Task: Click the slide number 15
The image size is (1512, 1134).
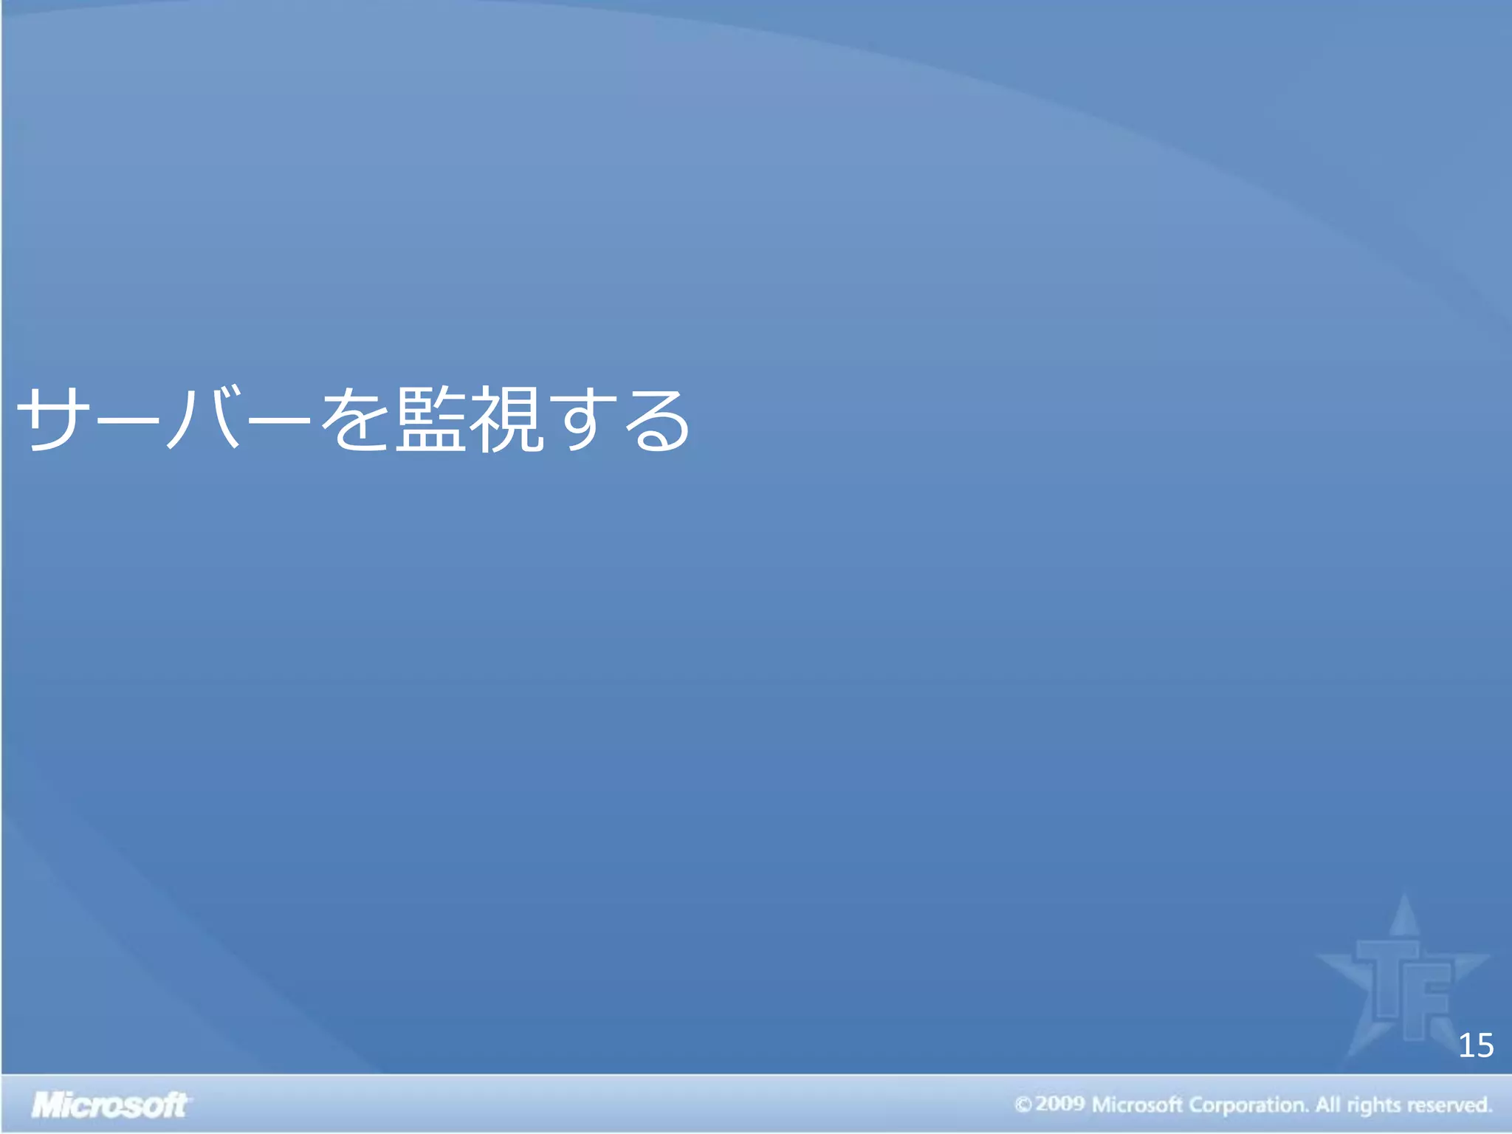Action: tap(1476, 1045)
